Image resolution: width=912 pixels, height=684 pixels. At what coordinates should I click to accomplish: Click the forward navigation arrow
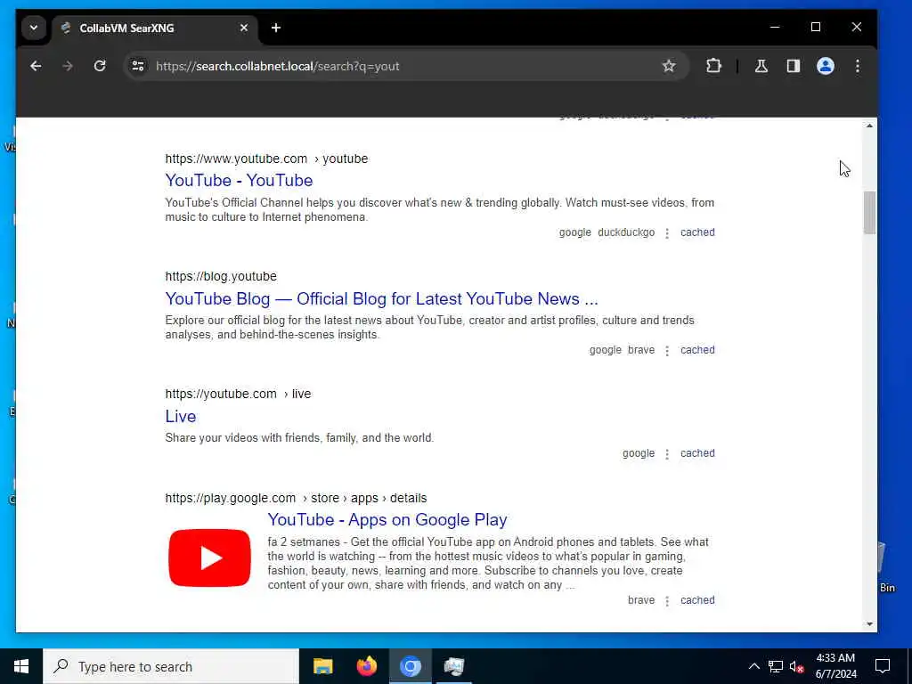tap(68, 66)
